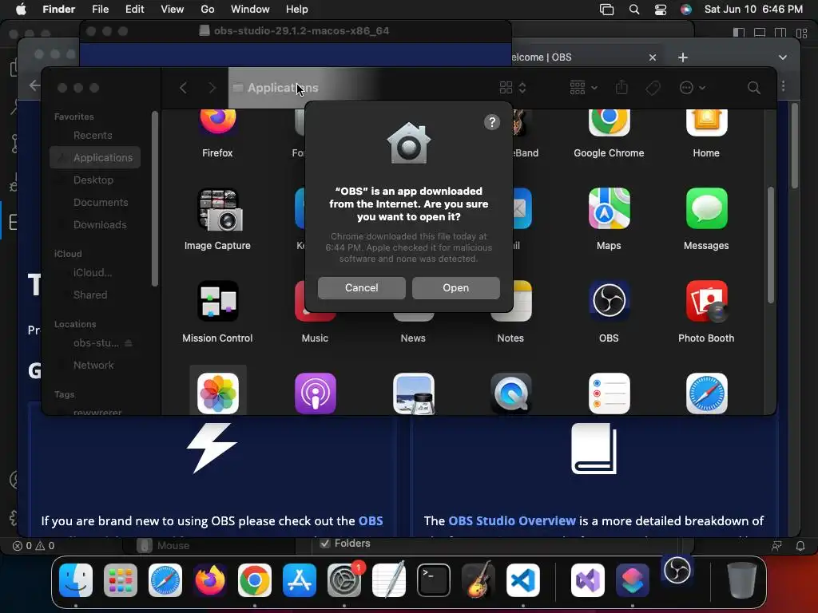Open the Finder group-by dropdown
Screen dimensions: 818x613
[583, 88]
